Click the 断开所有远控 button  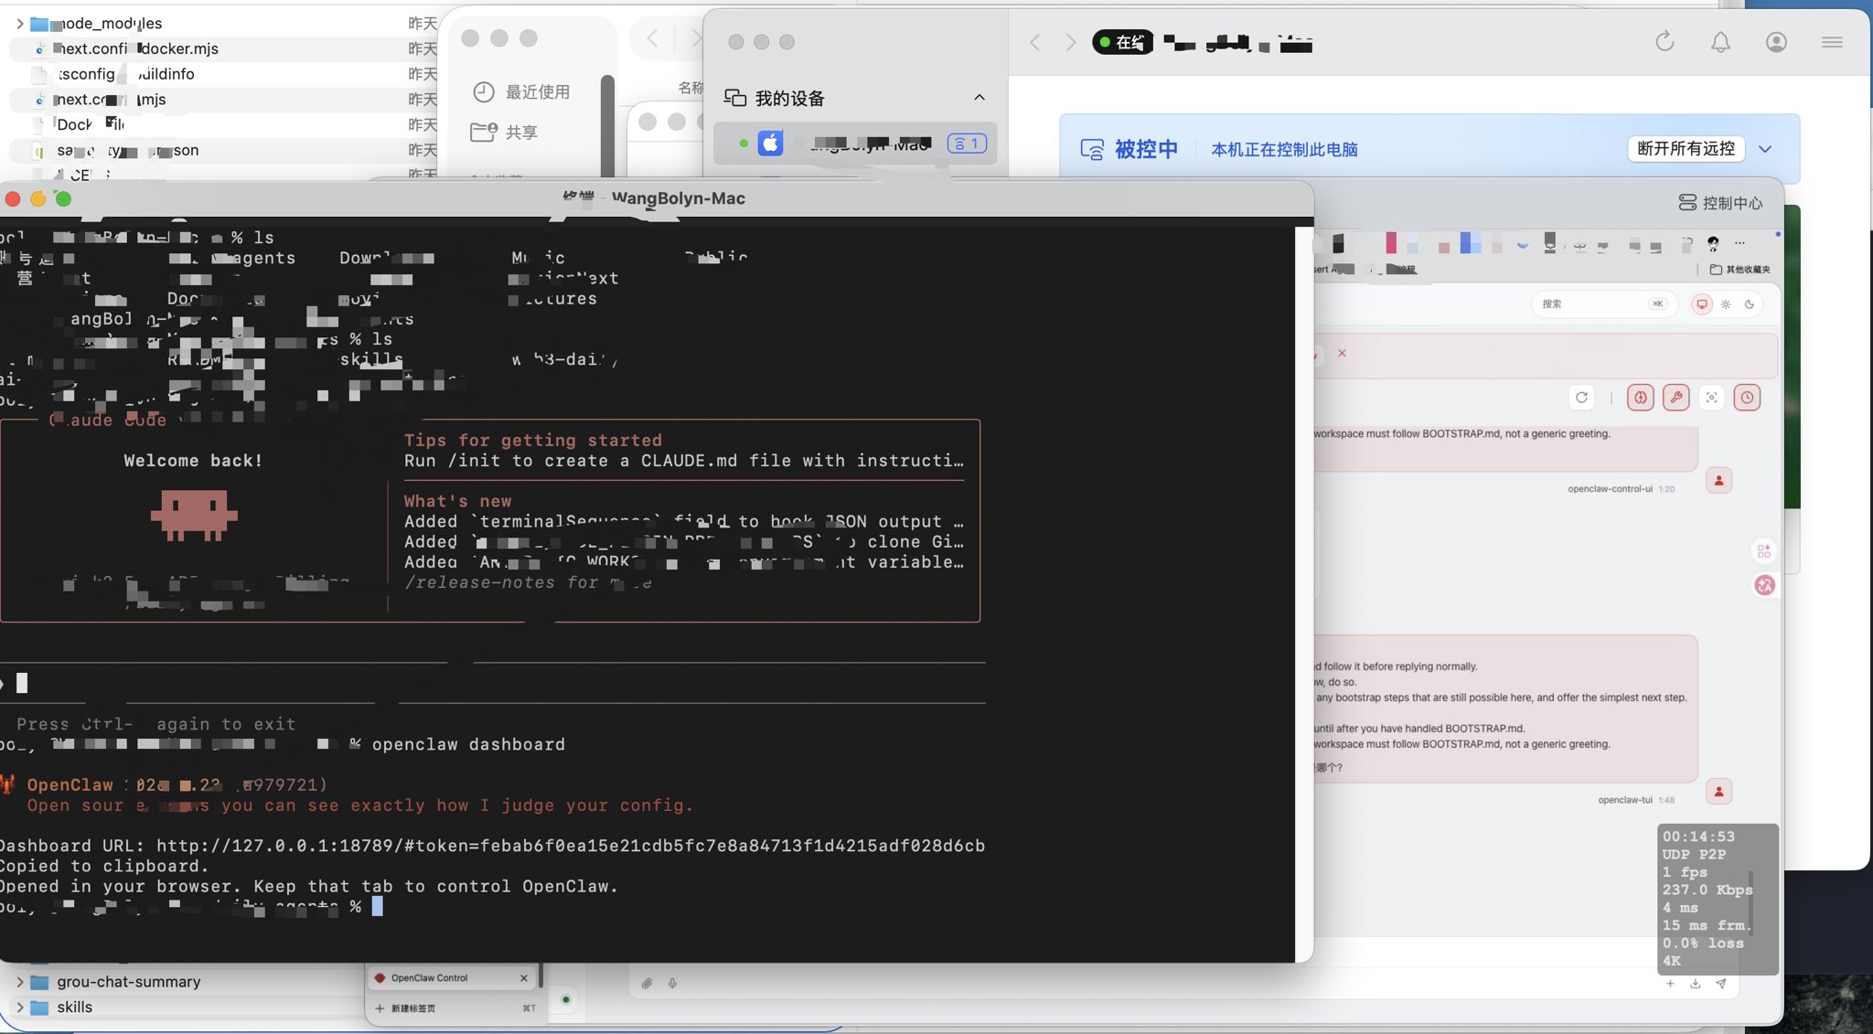1686,149
